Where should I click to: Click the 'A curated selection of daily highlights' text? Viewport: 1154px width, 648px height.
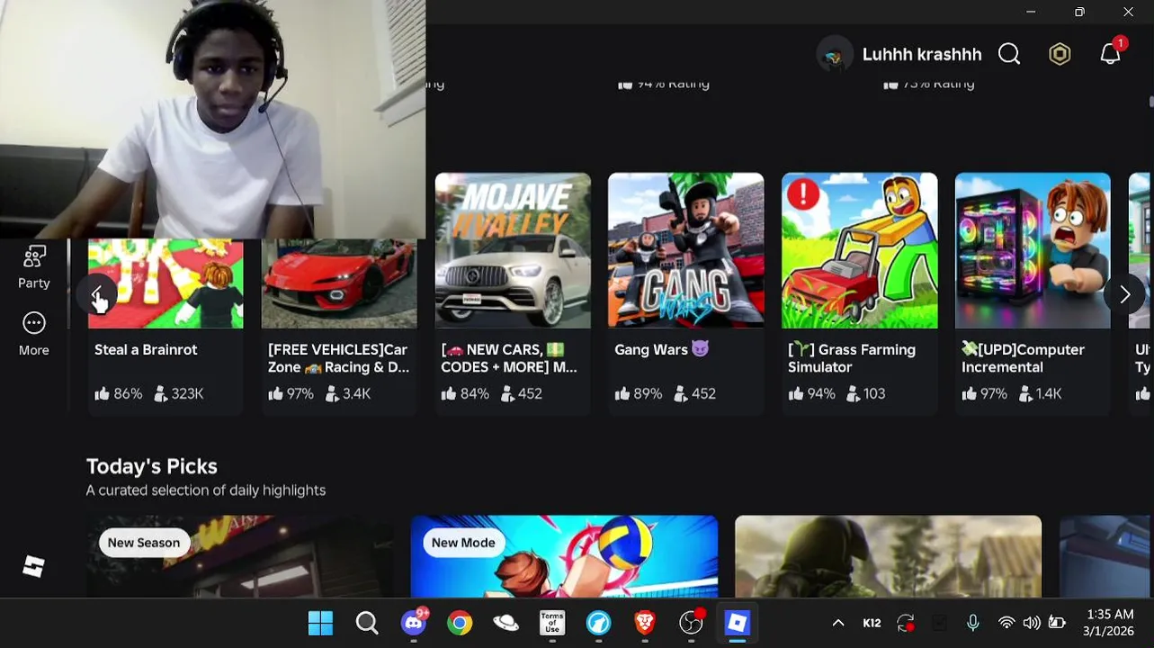206,490
